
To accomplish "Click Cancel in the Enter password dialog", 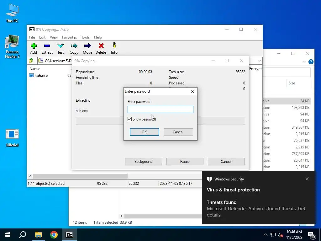I will tap(178, 132).
